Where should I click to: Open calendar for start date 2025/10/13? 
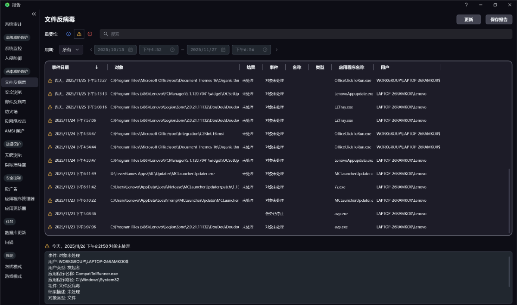tap(131, 50)
